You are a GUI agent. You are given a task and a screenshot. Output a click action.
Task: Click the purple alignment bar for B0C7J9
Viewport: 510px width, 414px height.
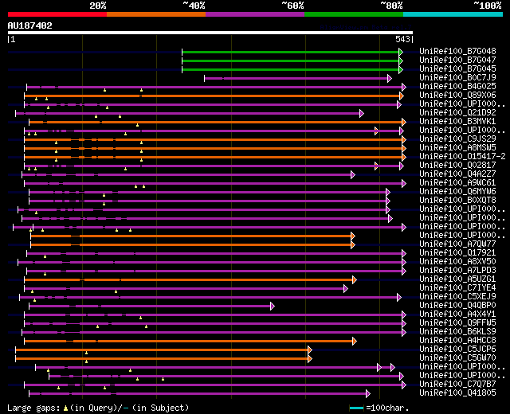[296, 78]
